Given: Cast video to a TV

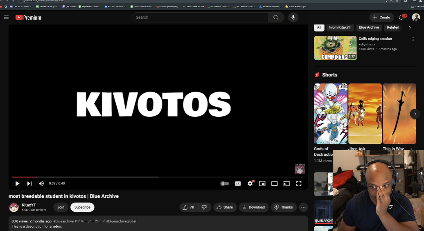Looking at the screenshot, I should click(x=286, y=184).
